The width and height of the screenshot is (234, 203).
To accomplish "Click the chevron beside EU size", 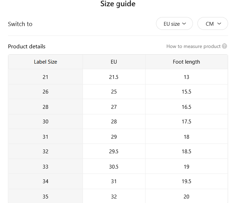I will [184, 24].
